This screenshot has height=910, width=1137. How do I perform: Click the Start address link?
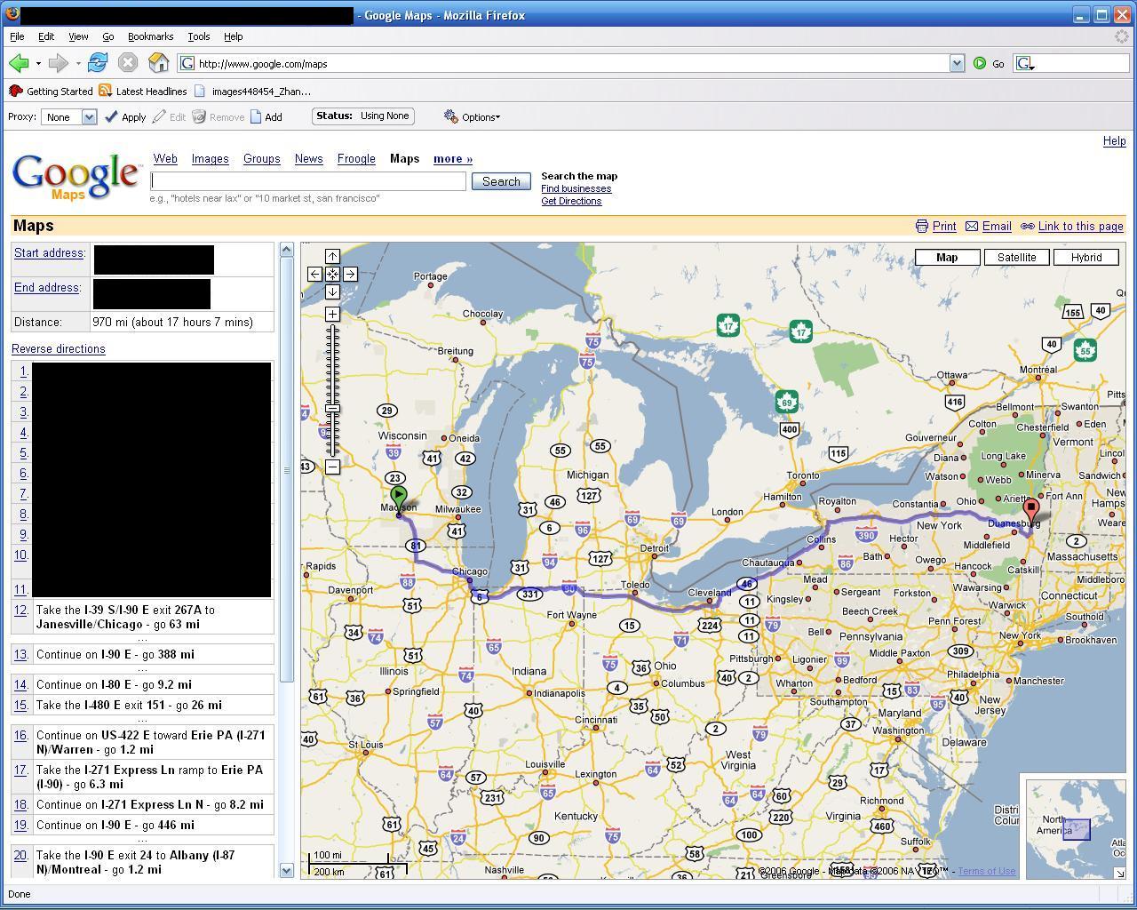pyautogui.click(x=49, y=253)
